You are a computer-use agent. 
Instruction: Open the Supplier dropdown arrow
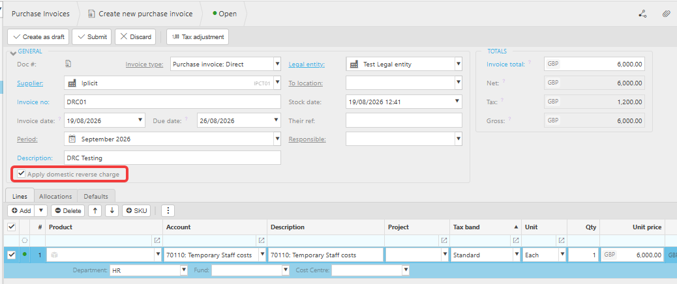pos(277,83)
